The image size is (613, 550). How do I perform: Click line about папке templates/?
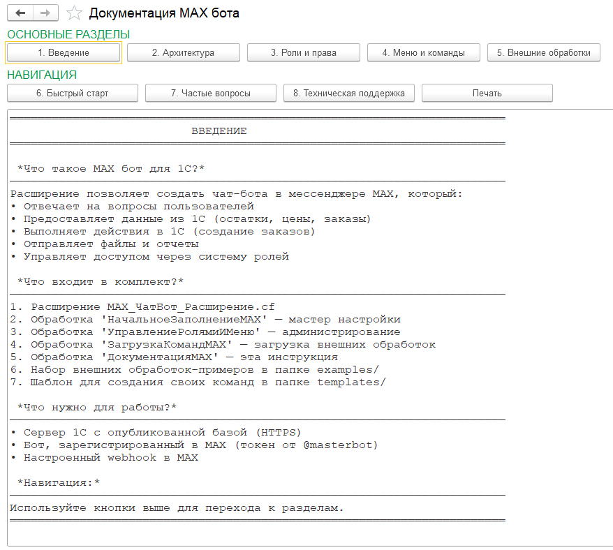[198, 382]
